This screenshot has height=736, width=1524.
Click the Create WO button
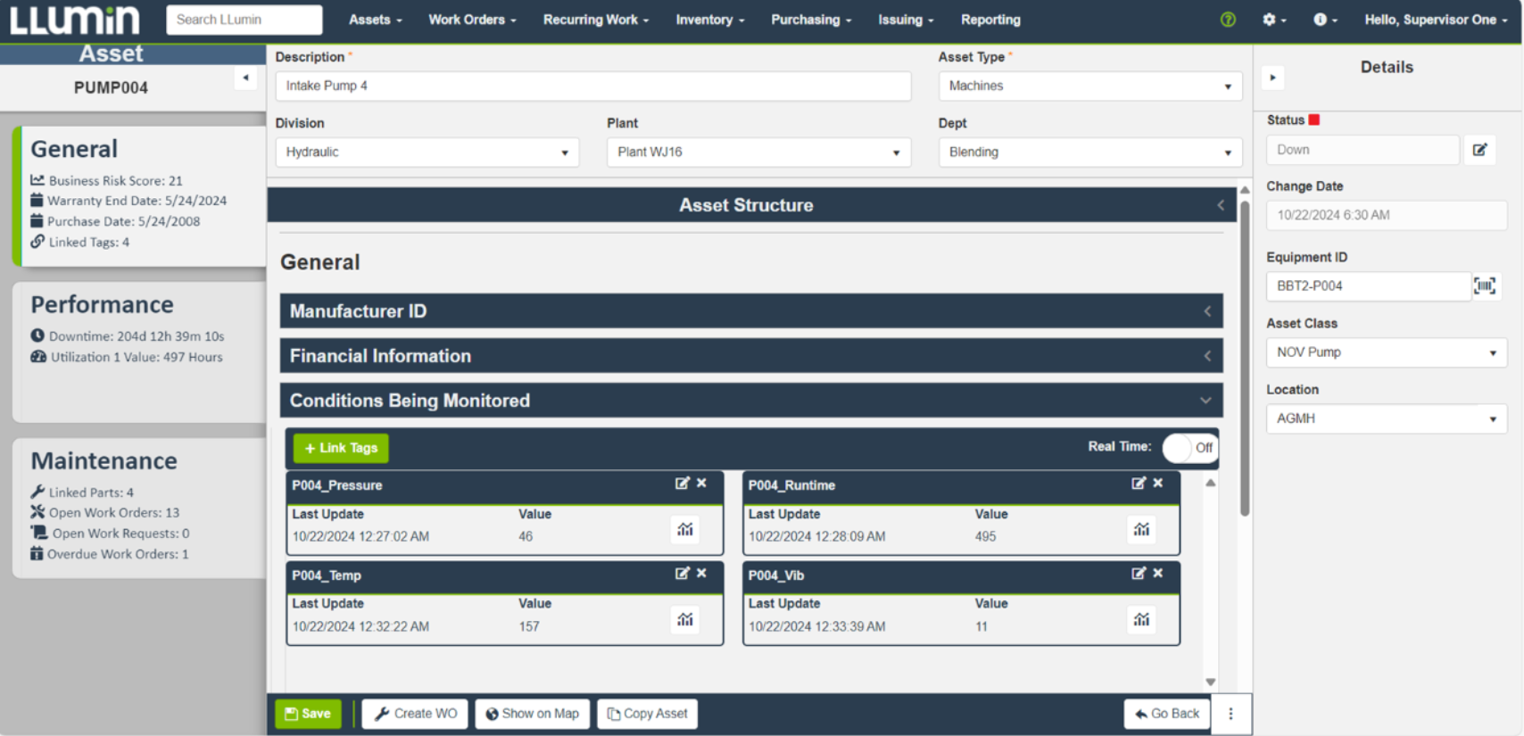point(415,714)
